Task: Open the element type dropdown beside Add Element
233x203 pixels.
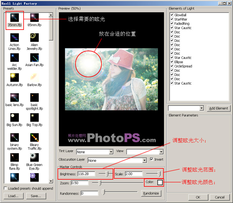Action: pos(201,108)
